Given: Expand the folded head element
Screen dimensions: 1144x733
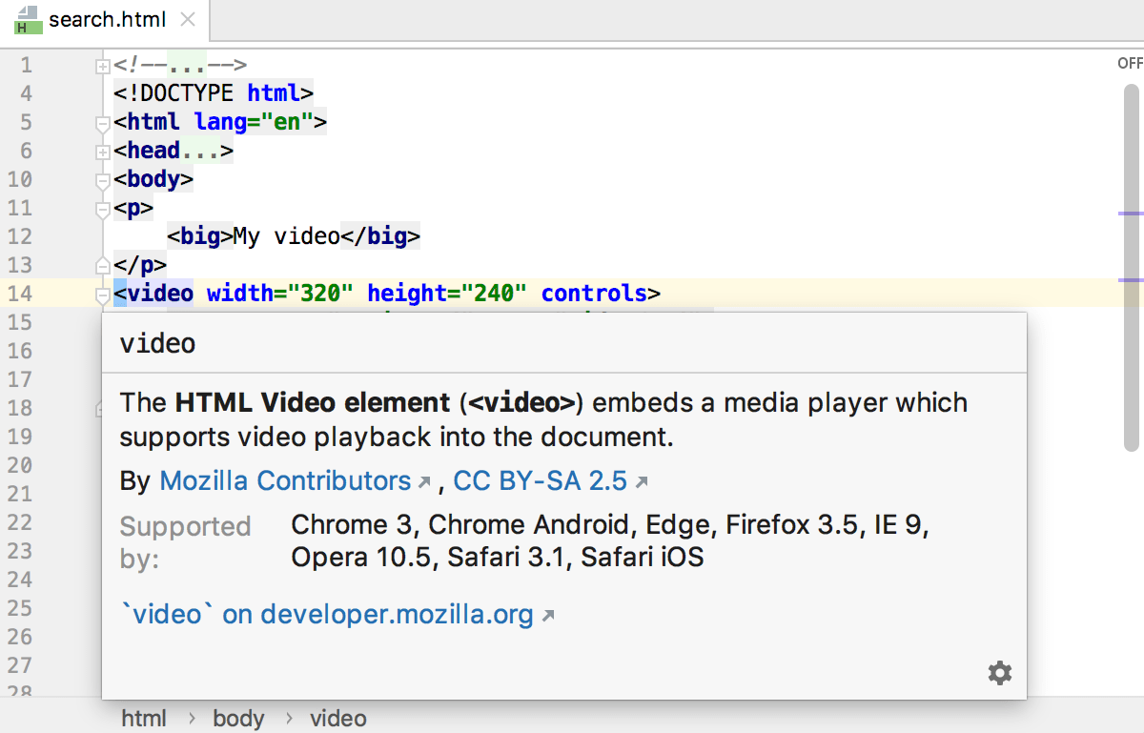Looking at the screenshot, I should coord(102,151).
